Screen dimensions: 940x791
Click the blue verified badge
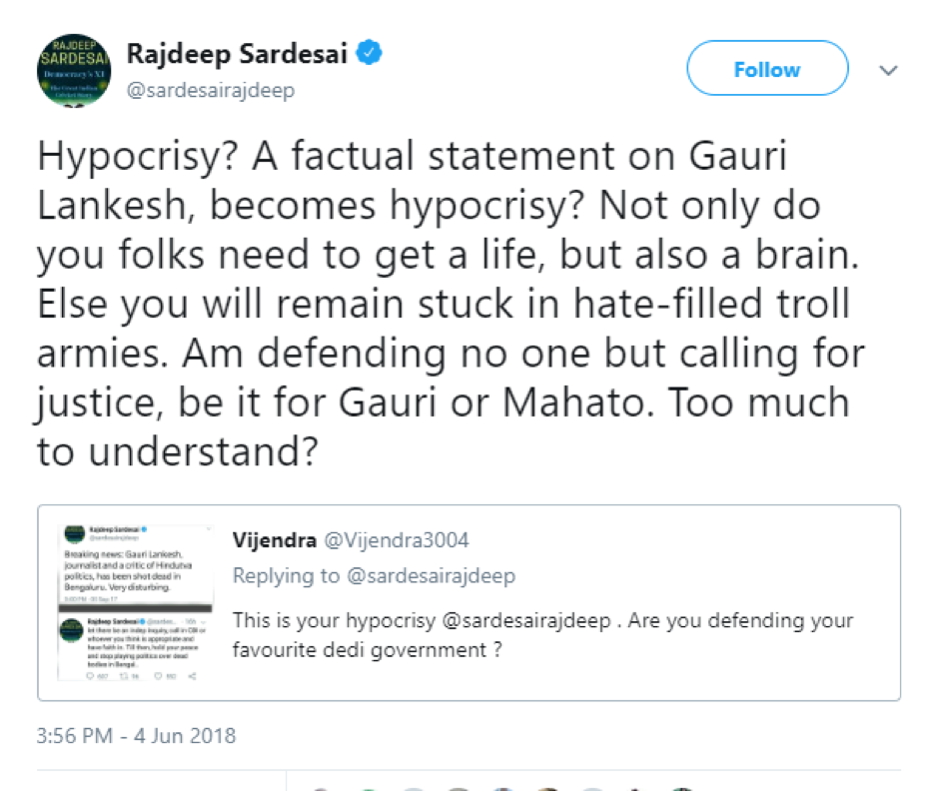[x=367, y=55]
